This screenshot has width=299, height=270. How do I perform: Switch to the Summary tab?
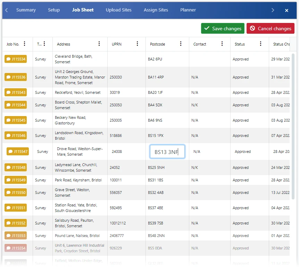[x=26, y=10]
